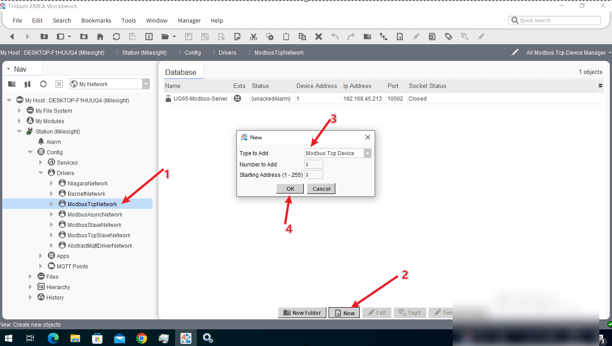This screenshot has width=612, height=346.
Task: Click the Open folder icon in toolbar
Action: point(165,37)
